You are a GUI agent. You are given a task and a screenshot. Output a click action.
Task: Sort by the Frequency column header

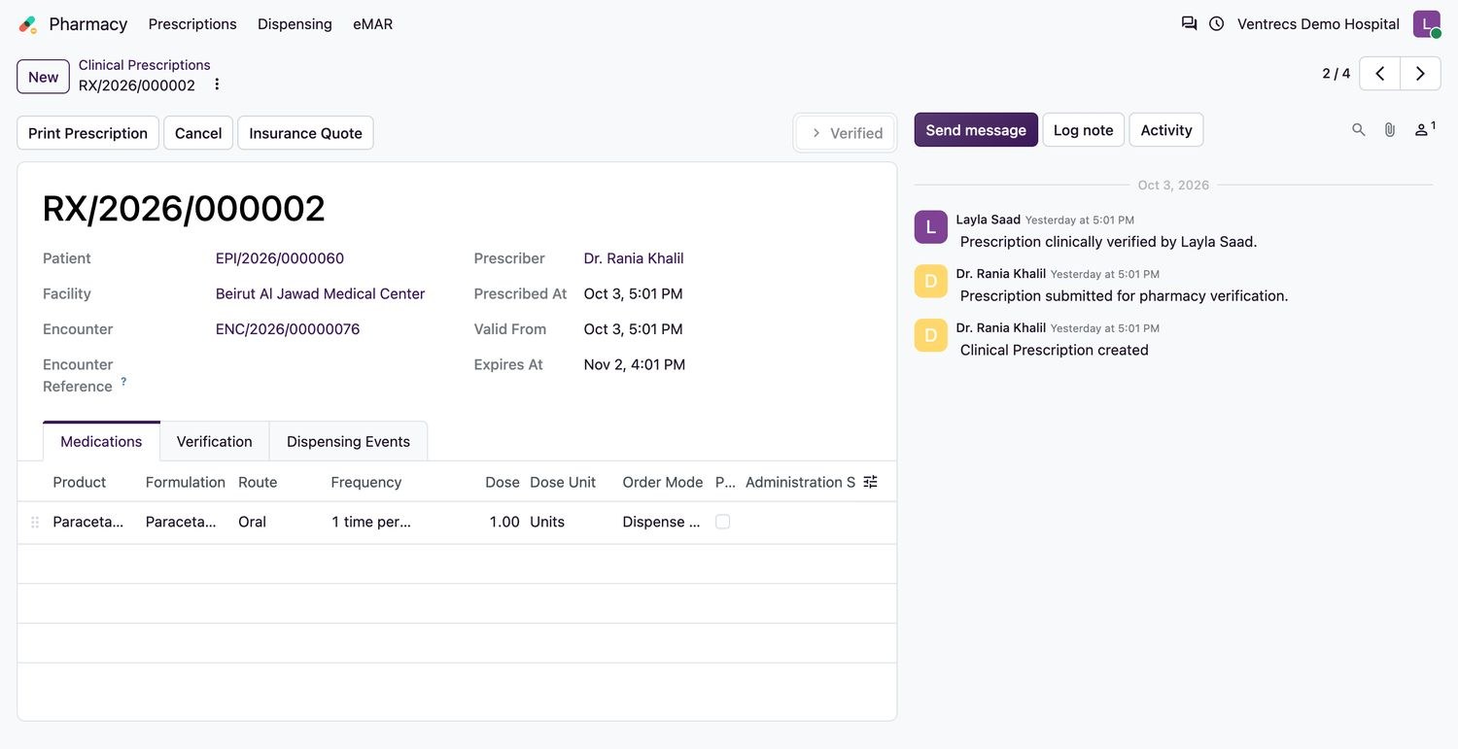(x=365, y=482)
